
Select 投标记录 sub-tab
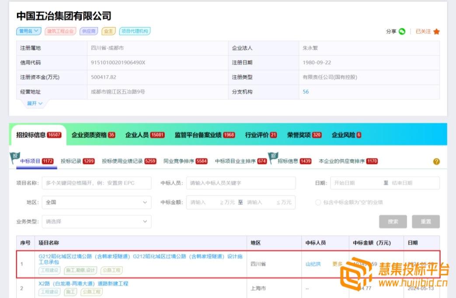[x=77, y=161]
